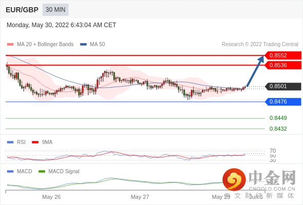Click the May 27 date marker
Screen dimensions: 303x205
[140, 197]
